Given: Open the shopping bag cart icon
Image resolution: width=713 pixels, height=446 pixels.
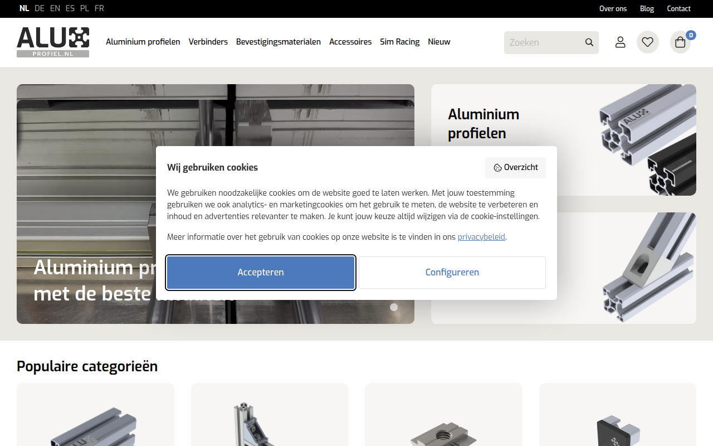Looking at the screenshot, I should (x=680, y=42).
